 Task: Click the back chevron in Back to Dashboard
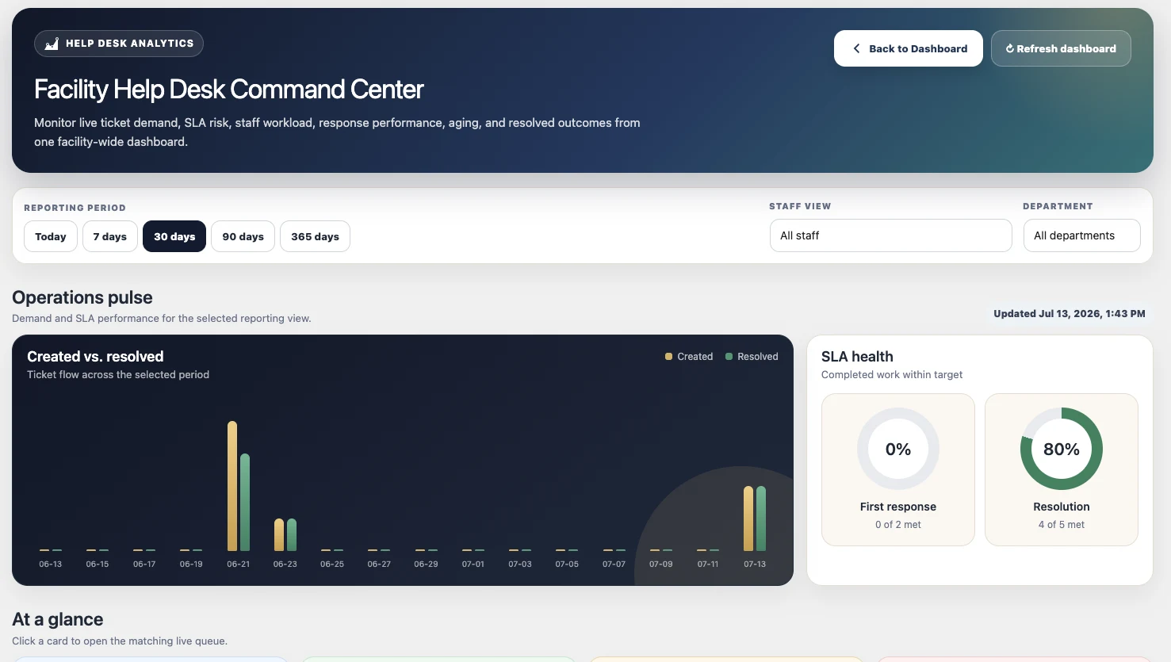point(856,48)
